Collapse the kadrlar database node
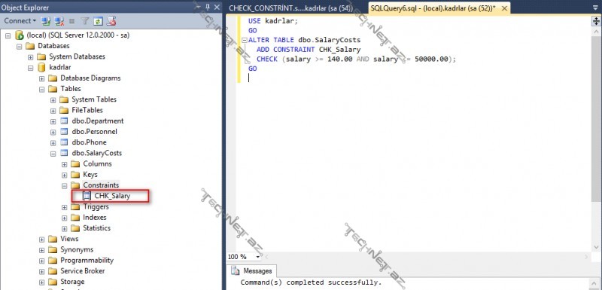The height and width of the screenshot is (290, 602). [x=31, y=68]
